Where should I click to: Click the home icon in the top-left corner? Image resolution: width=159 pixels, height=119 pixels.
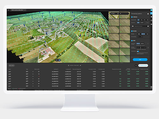tap(9, 10)
